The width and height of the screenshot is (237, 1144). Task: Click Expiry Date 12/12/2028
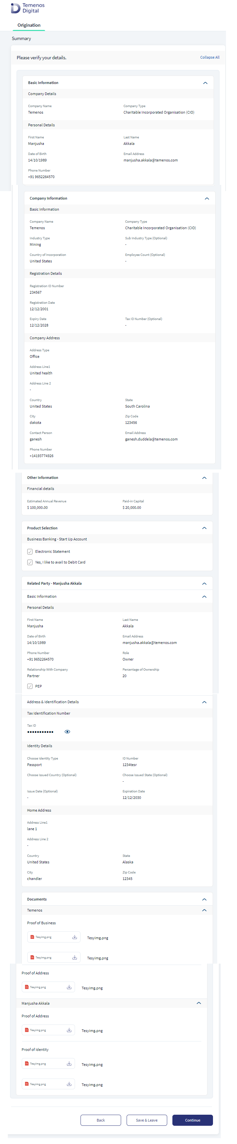[x=39, y=325]
